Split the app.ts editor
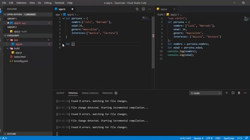Screen dimensions: 250x140 [x=143, y=9]
